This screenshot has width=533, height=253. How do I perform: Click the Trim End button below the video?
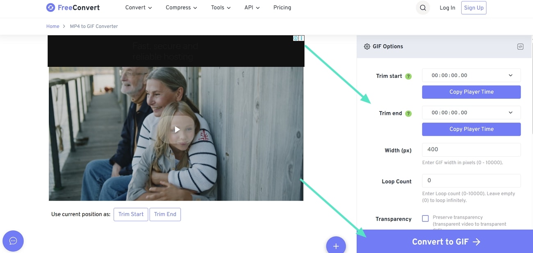point(165,214)
